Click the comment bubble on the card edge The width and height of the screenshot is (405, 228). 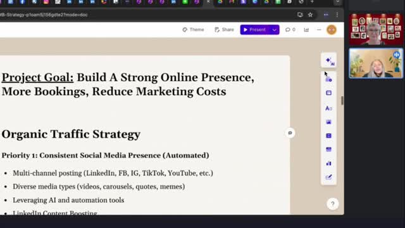click(290, 133)
